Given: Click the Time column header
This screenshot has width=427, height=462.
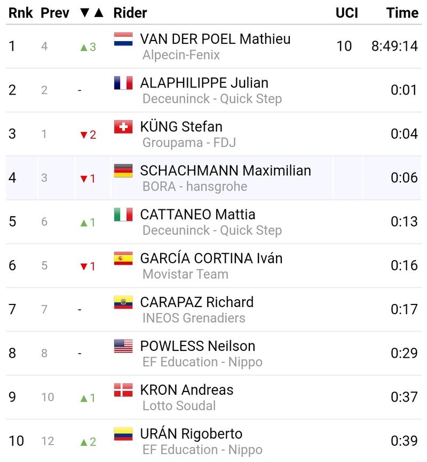Looking at the screenshot, I should 402,13.
